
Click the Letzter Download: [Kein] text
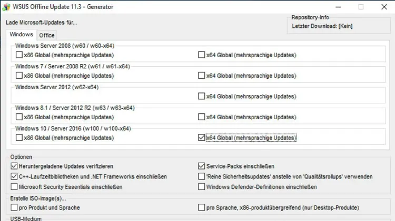(x=322, y=26)
